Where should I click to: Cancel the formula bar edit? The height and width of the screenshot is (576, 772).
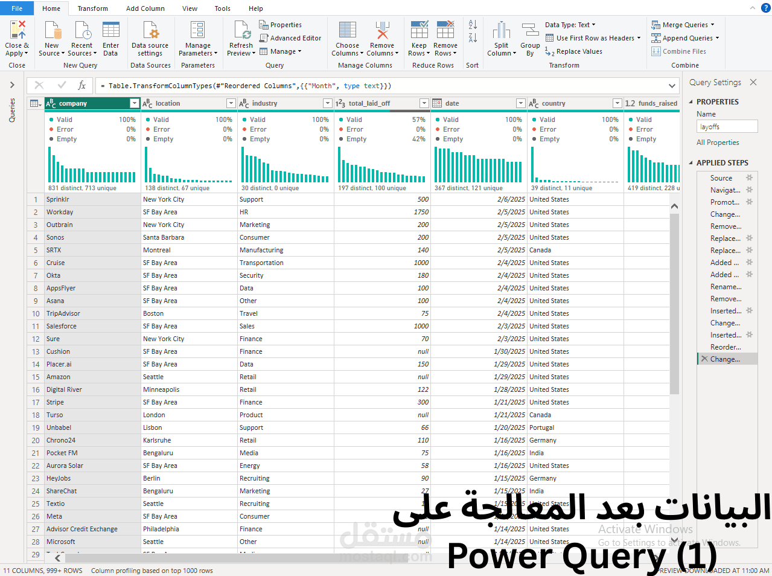pyautogui.click(x=39, y=86)
